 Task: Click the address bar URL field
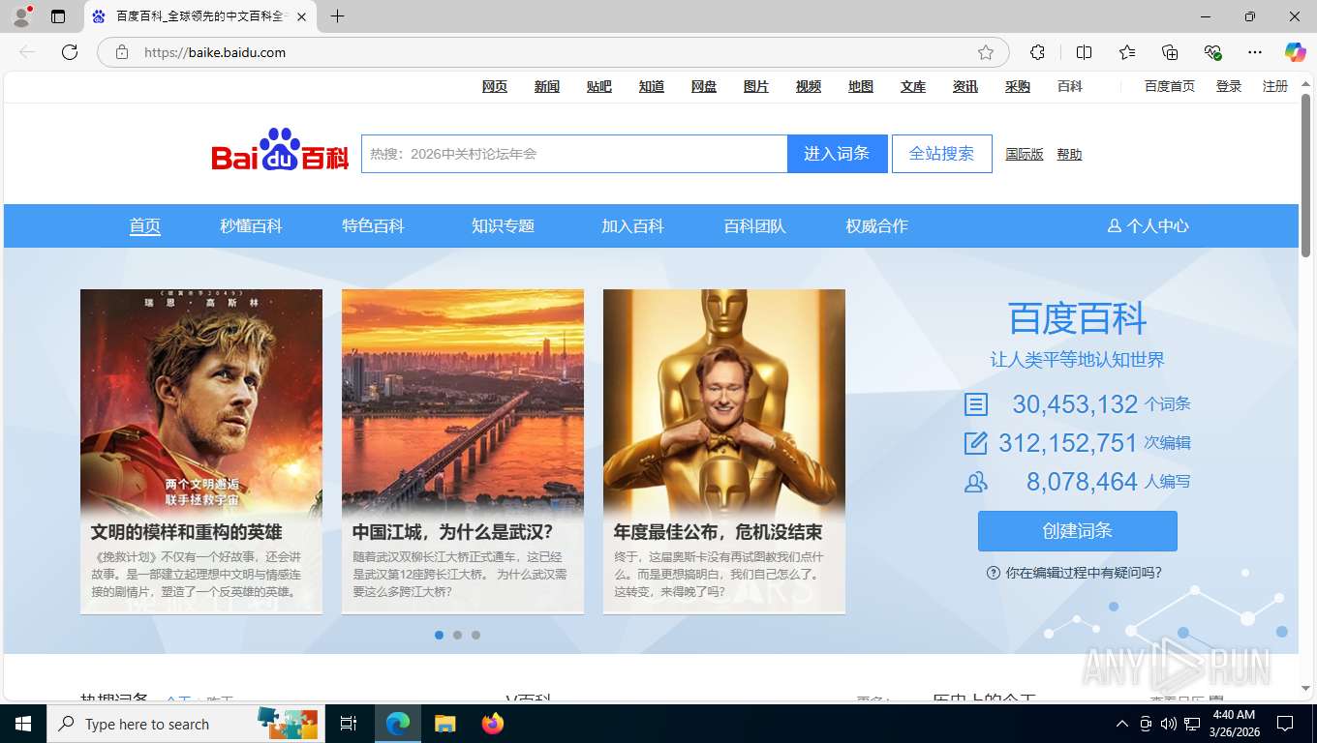[552, 52]
